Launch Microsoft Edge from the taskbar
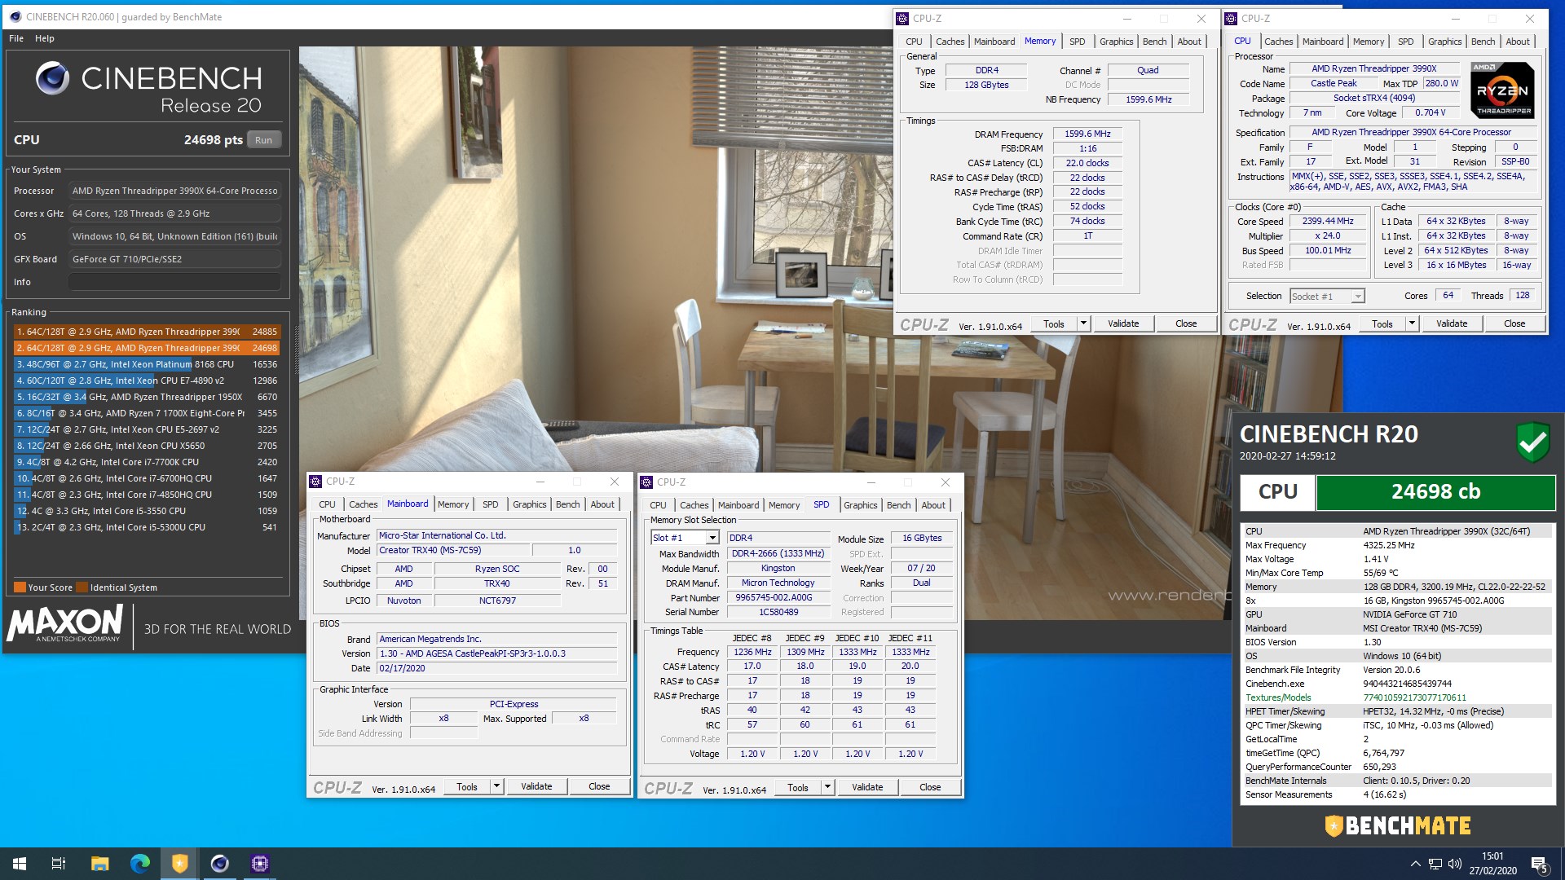The image size is (1565, 880). point(139,864)
